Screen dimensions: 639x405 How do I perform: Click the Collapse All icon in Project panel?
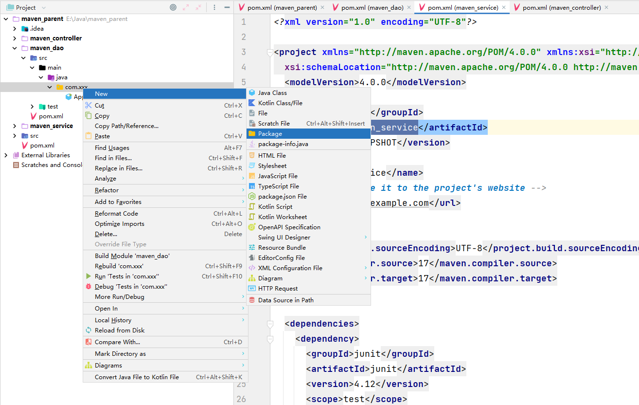pos(198,7)
